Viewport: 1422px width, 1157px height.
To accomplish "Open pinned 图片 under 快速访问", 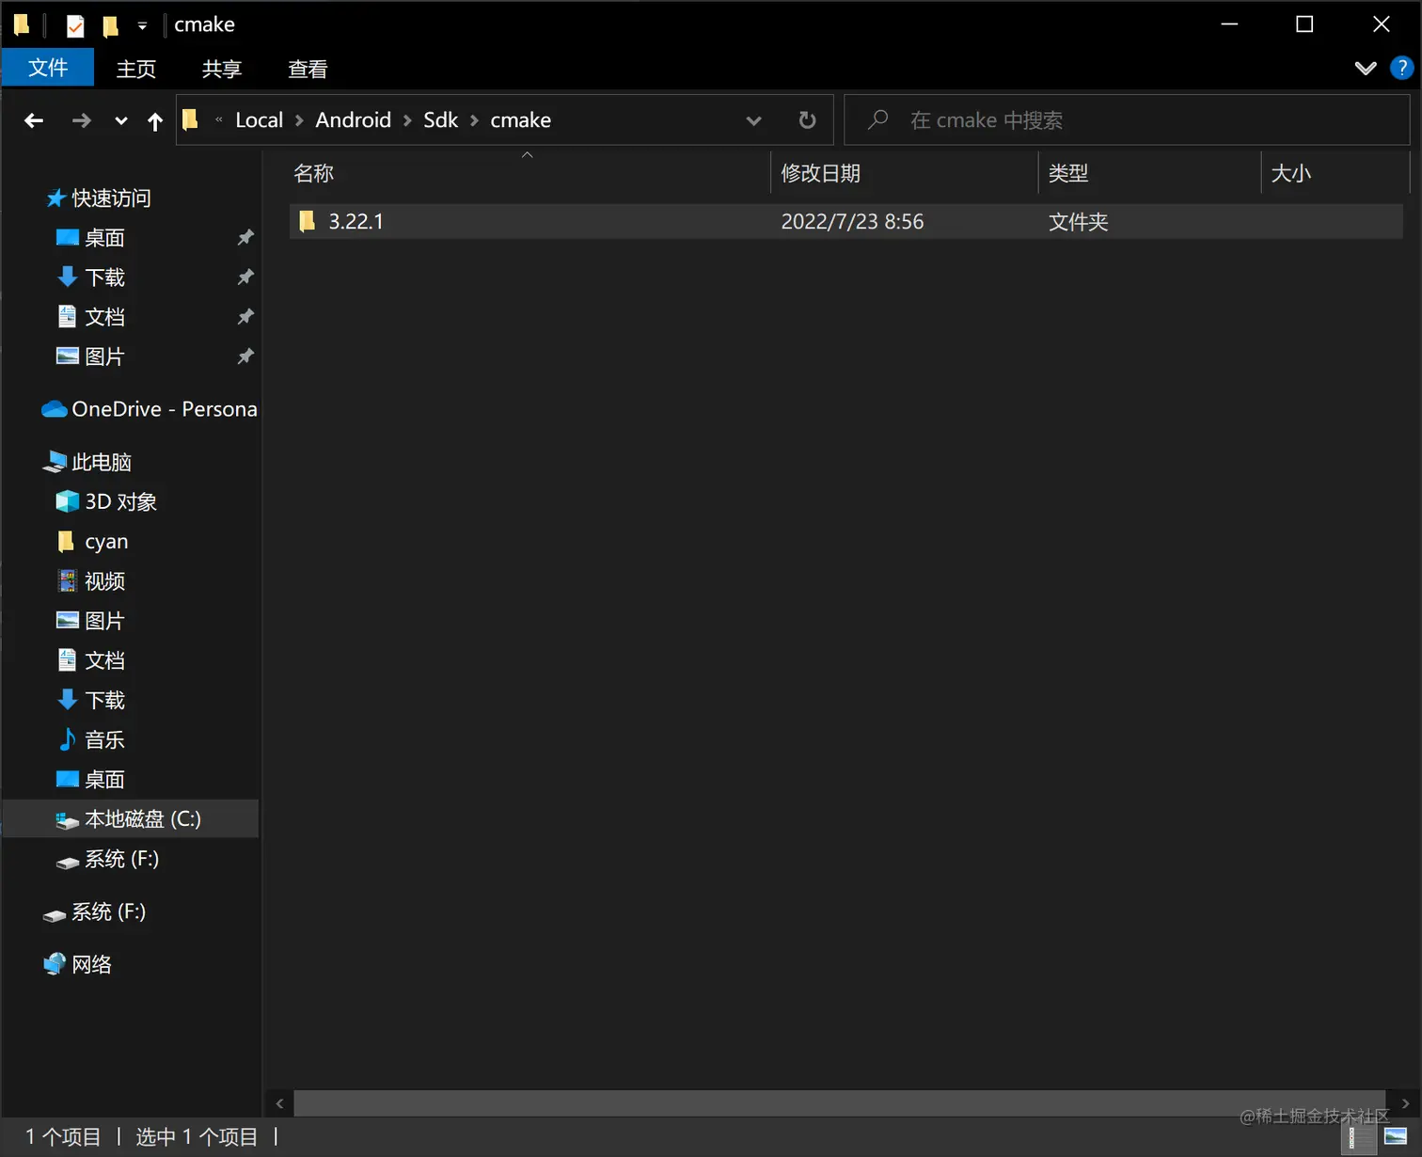I will [x=104, y=357].
